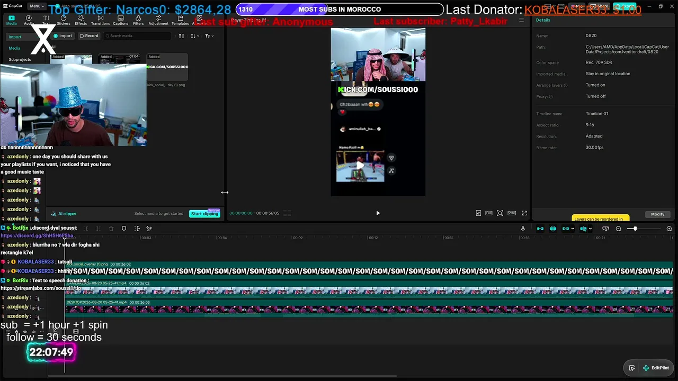Focus the Search media field
The width and height of the screenshot is (678, 381).
(138, 36)
